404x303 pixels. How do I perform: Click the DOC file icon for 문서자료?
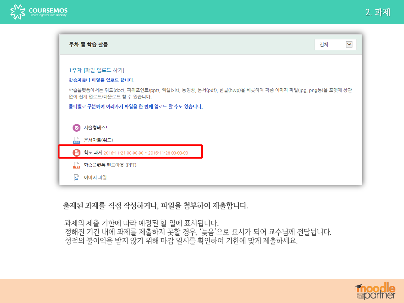76,140
